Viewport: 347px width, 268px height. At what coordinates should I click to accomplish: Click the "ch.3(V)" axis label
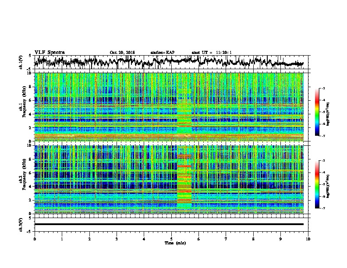point(21,225)
